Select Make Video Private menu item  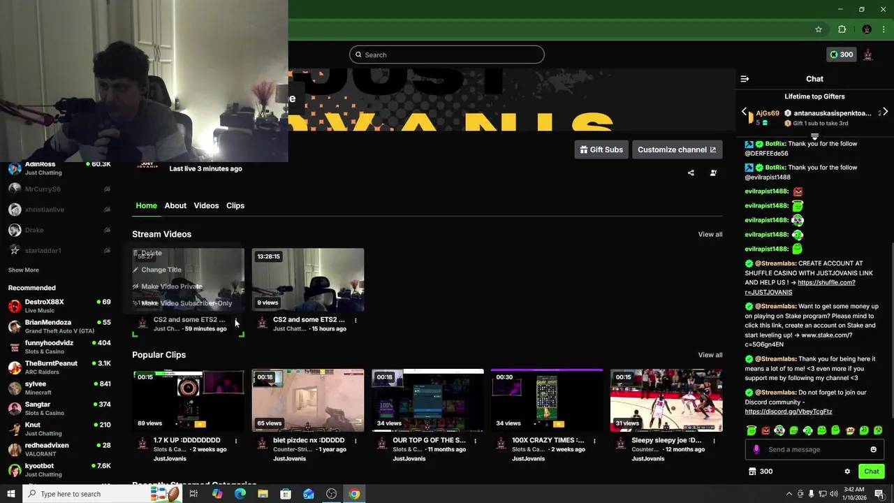pyautogui.click(x=172, y=286)
